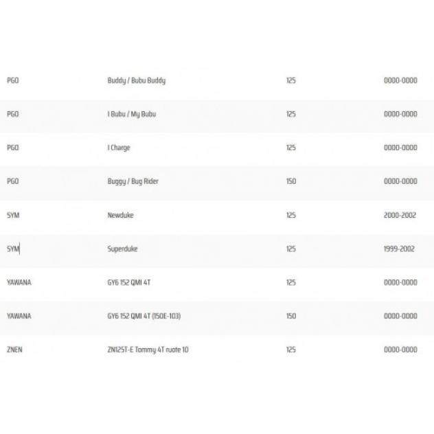The height and width of the screenshot is (434, 434).
Task: Click GY6 152 QMI 4T (150E-103)
Action: [x=144, y=316]
